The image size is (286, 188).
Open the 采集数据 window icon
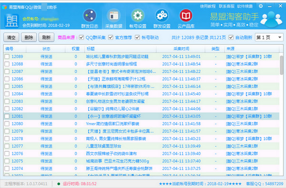tap(113, 16)
